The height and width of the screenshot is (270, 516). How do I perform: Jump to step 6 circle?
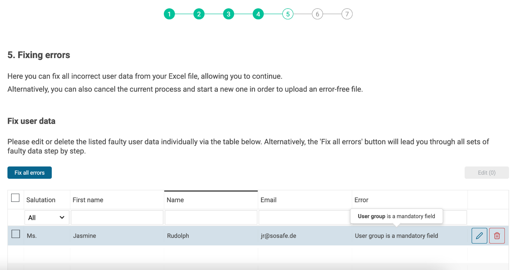pyautogui.click(x=317, y=14)
